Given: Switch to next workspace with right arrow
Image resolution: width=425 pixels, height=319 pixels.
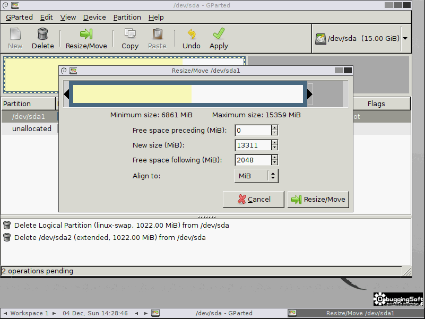Looking at the screenshot, I should coord(54,313).
